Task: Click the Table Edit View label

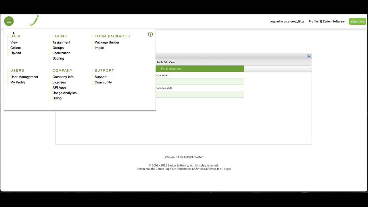Action: pos(166,62)
